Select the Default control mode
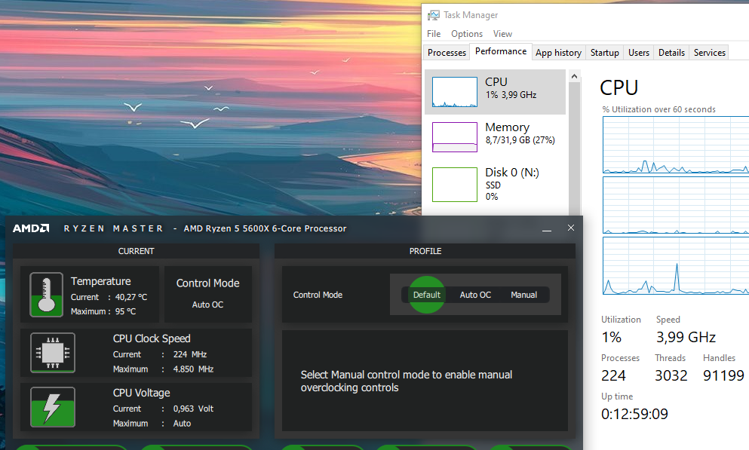749x450 pixels. (x=427, y=295)
